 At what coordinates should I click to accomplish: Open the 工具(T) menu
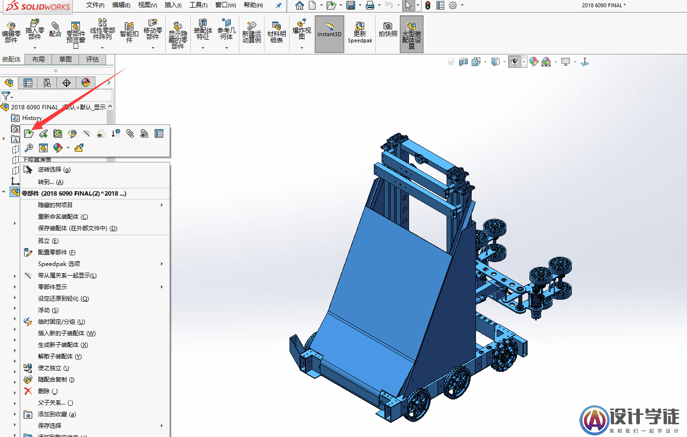[198, 5]
